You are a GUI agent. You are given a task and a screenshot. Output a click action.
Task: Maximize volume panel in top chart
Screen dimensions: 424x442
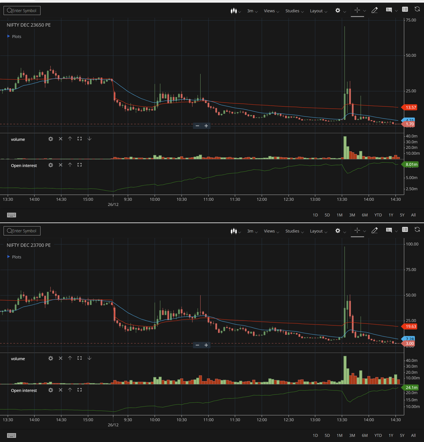pyautogui.click(x=80, y=139)
